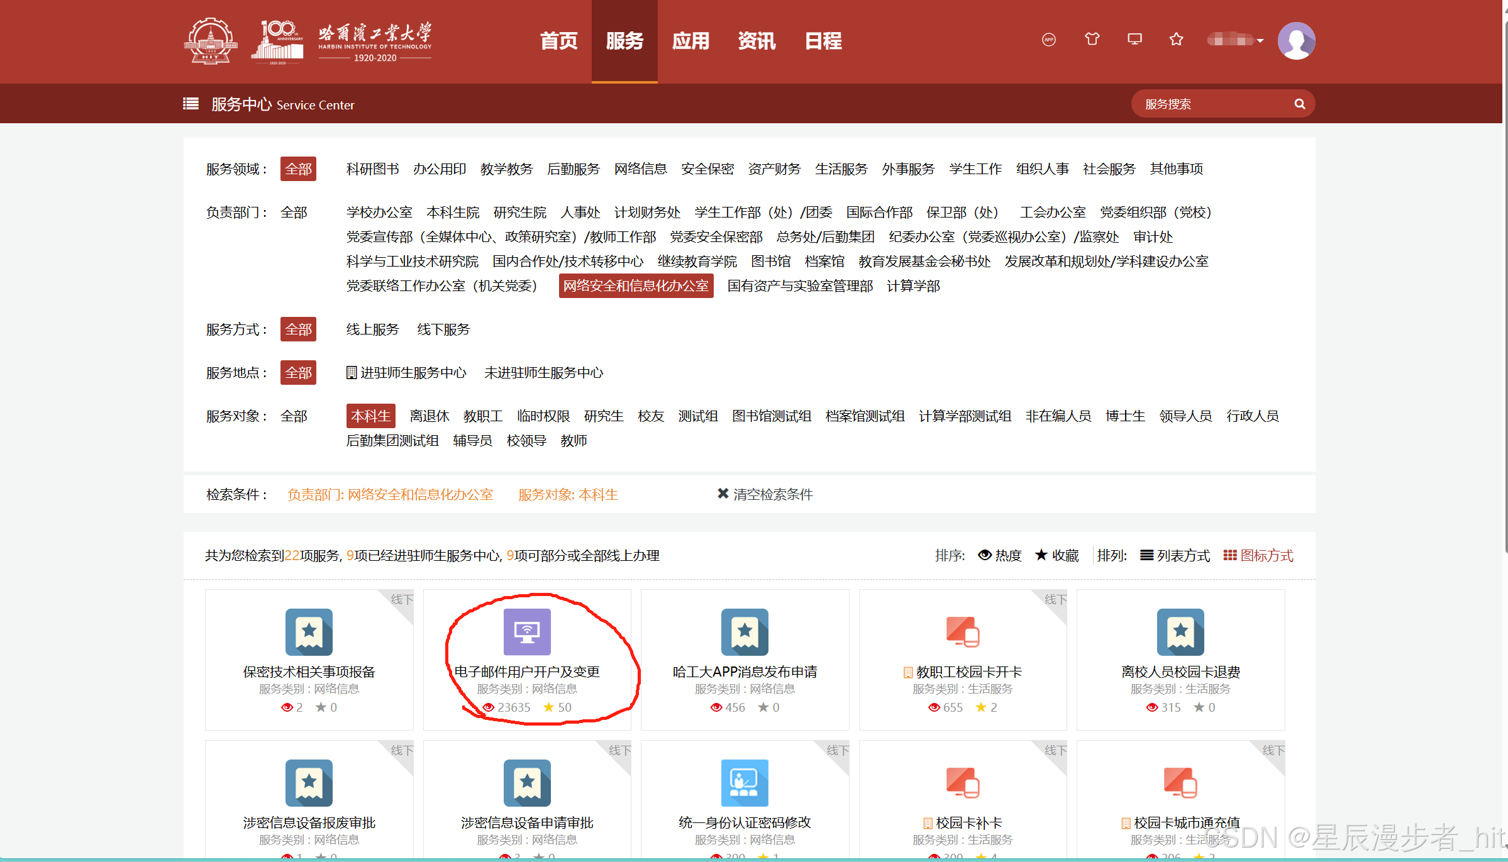Click the magnifier search icon
The width and height of the screenshot is (1508, 862).
pos(1299,104)
